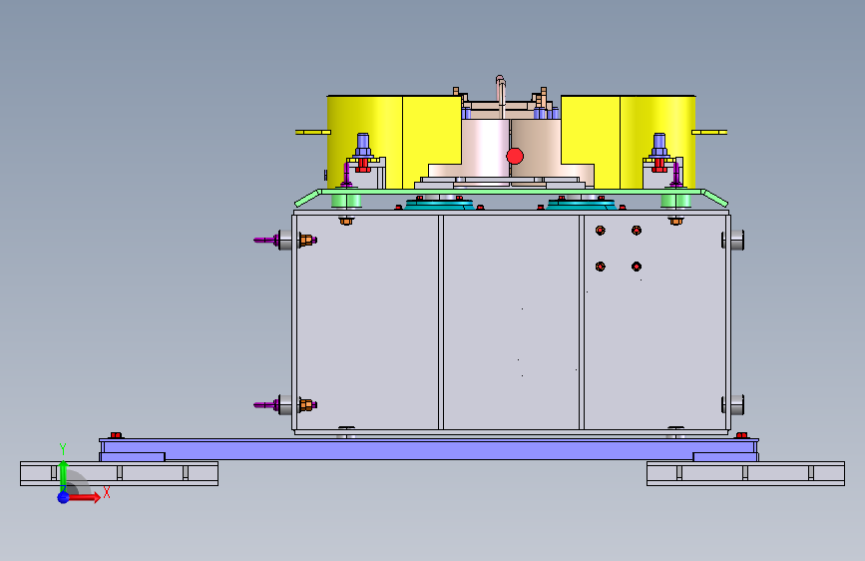
Task: Select the long blue base plate under the cabinet
Action: click(x=429, y=450)
